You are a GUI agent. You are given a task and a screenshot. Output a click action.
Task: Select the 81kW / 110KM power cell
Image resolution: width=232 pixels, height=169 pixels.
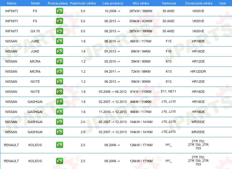tap(141, 92)
